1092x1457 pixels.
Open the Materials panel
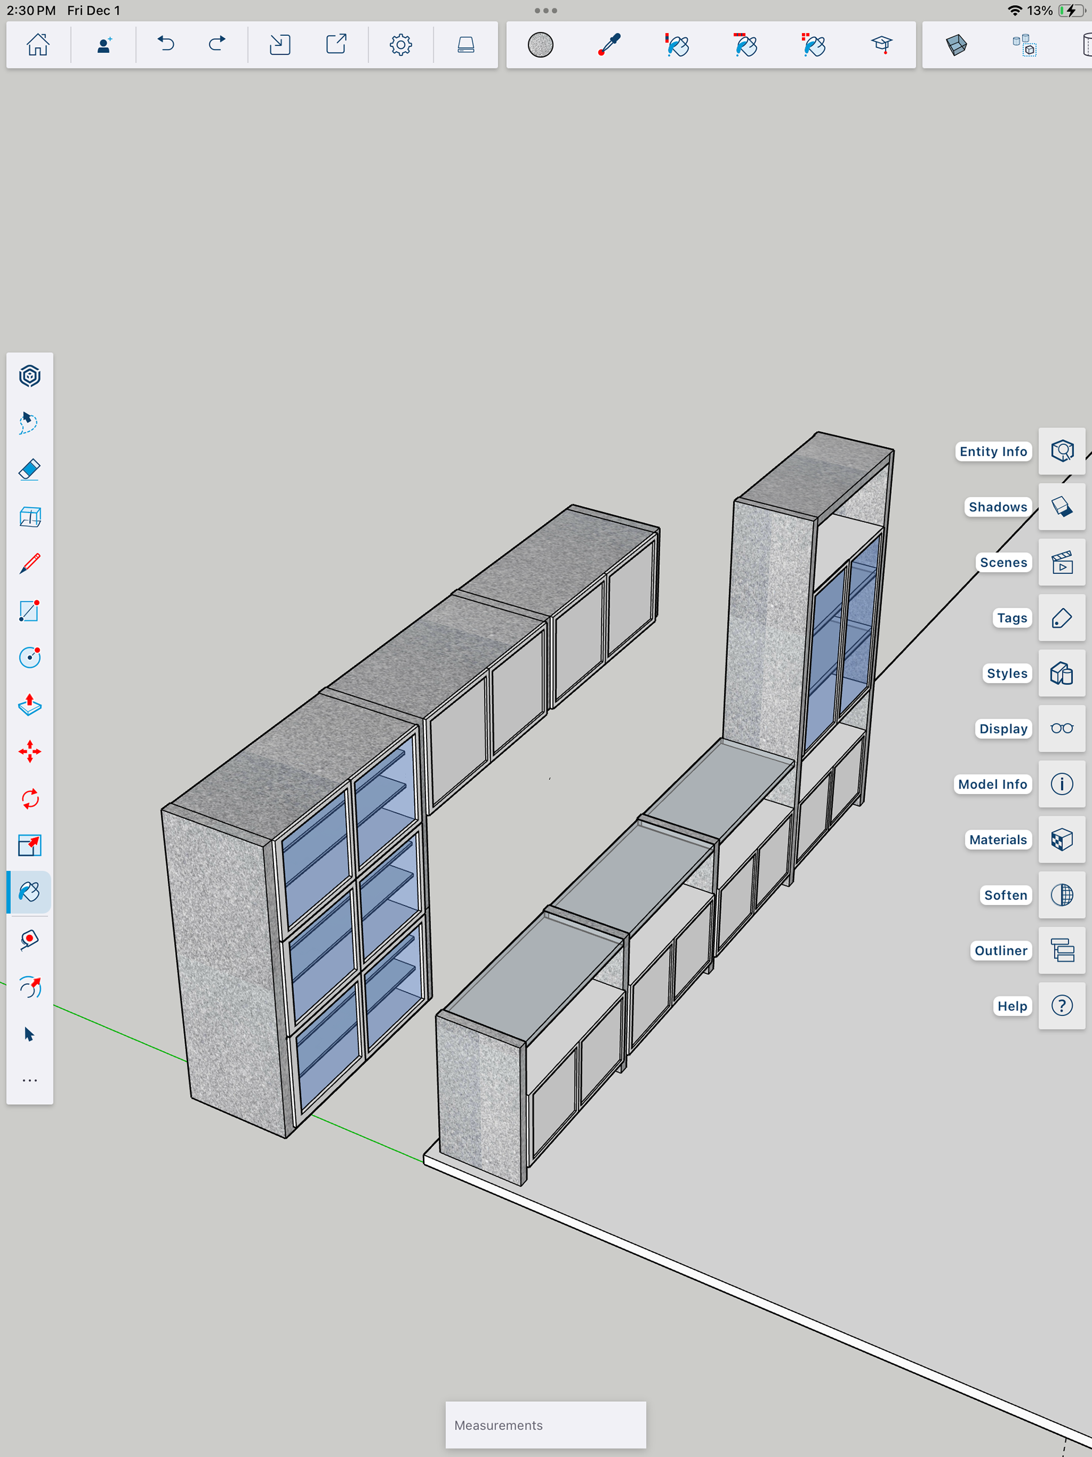point(1061,840)
